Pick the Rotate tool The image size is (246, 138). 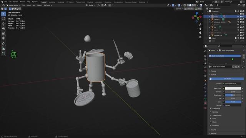(3, 29)
